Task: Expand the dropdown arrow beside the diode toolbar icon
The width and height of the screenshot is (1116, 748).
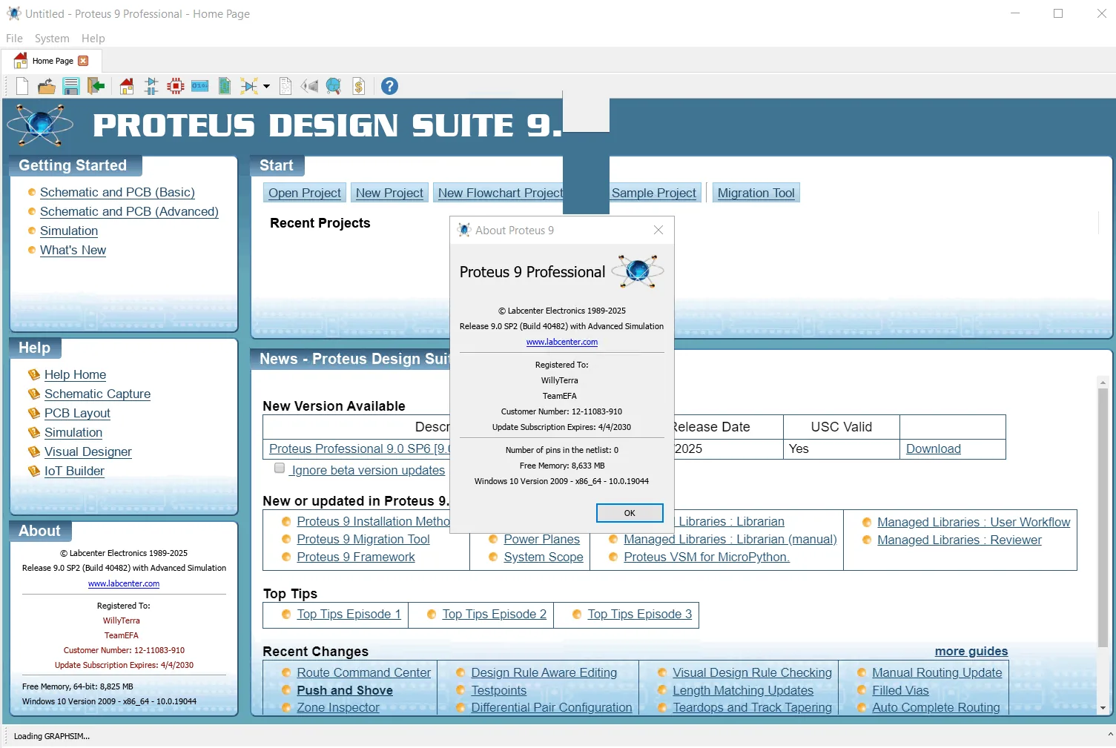Action: [266, 87]
